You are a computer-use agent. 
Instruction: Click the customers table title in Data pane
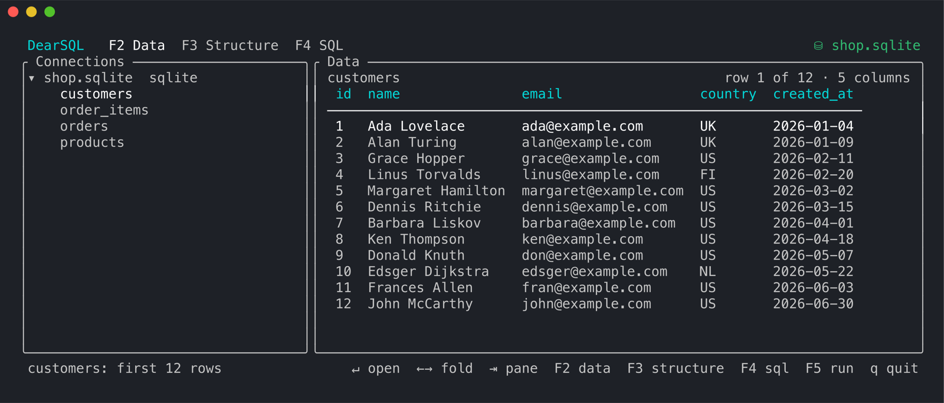point(363,78)
